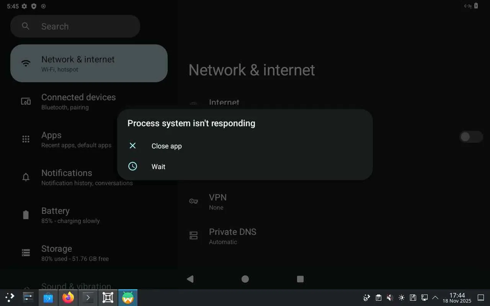490x306 pixels.
Task: Open the terminal app in taskbar
Action: pyautogui.click(x=88, y=298)
